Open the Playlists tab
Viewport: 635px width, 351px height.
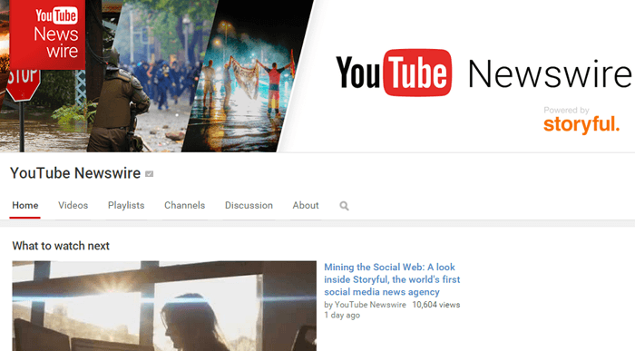click(x=126, y=205)
